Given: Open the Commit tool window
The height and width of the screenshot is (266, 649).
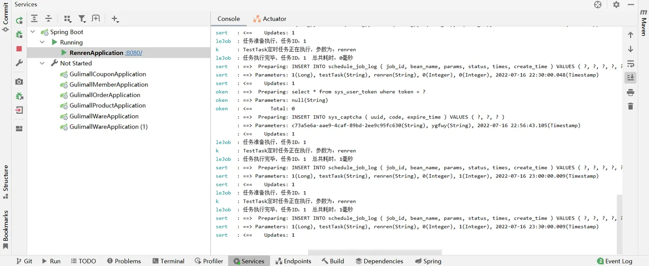Looking at the screenshot, I should click(x=6, y=17).
